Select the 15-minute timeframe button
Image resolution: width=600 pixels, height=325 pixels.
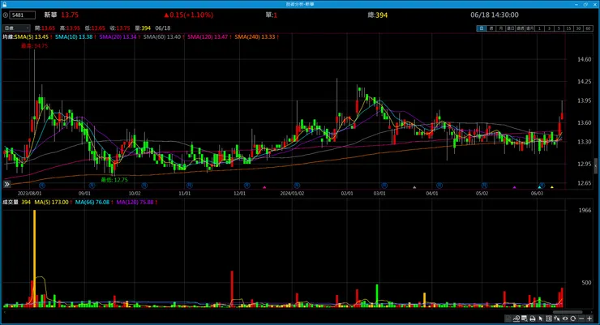568,28
